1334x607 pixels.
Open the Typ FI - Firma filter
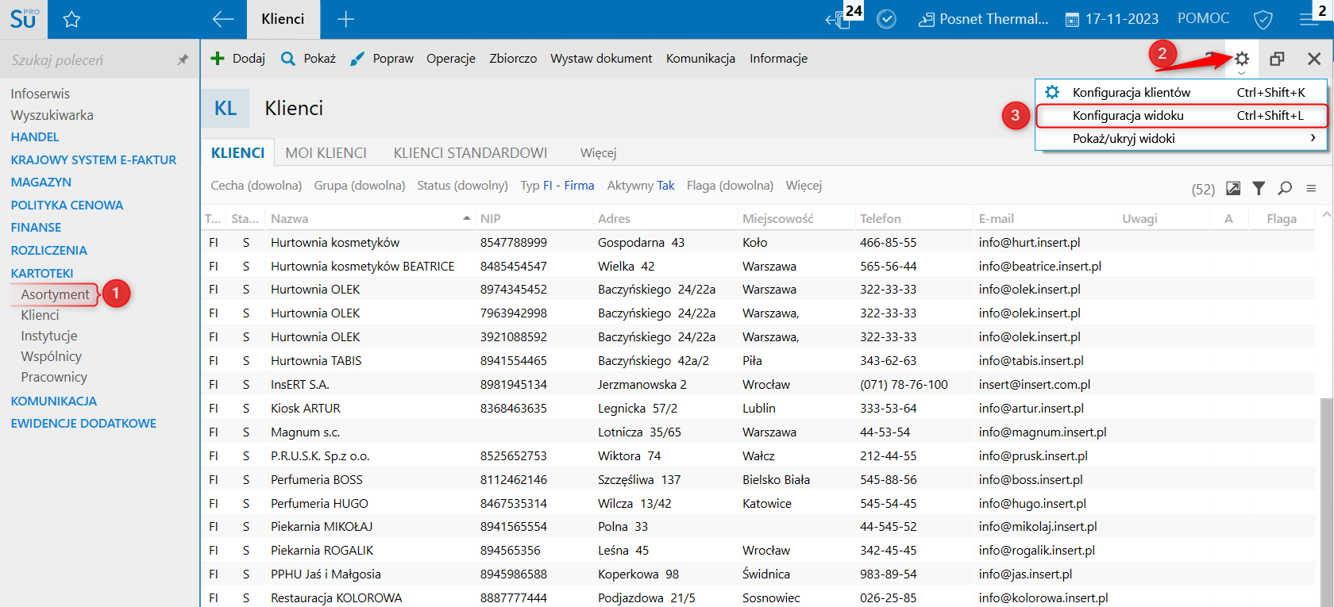557,186
